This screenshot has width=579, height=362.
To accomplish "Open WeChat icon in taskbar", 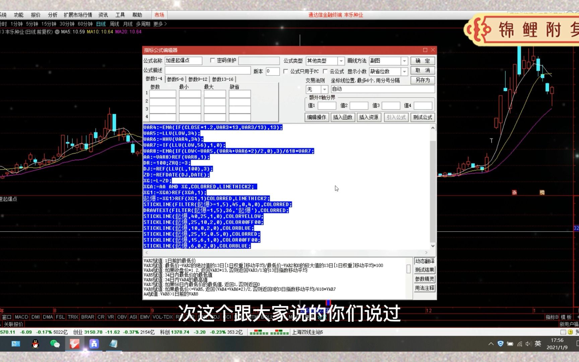I will [55, 344].
